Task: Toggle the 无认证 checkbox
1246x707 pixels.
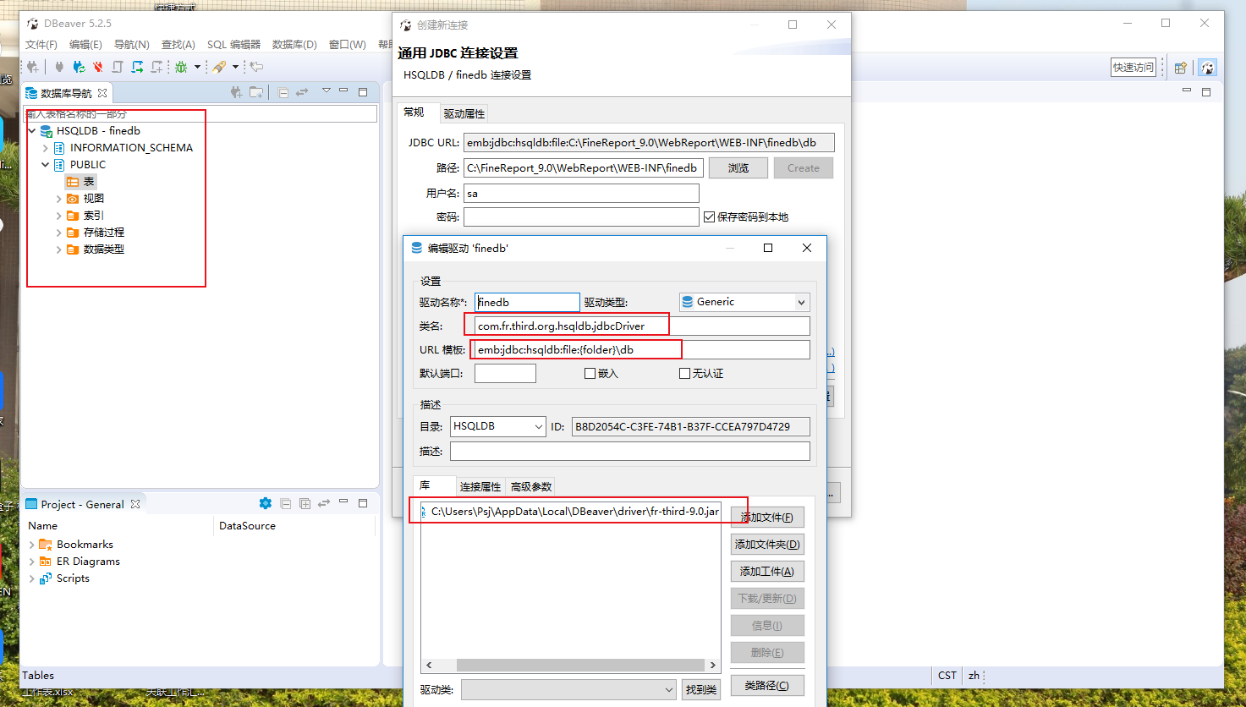Action: [684, 374]
